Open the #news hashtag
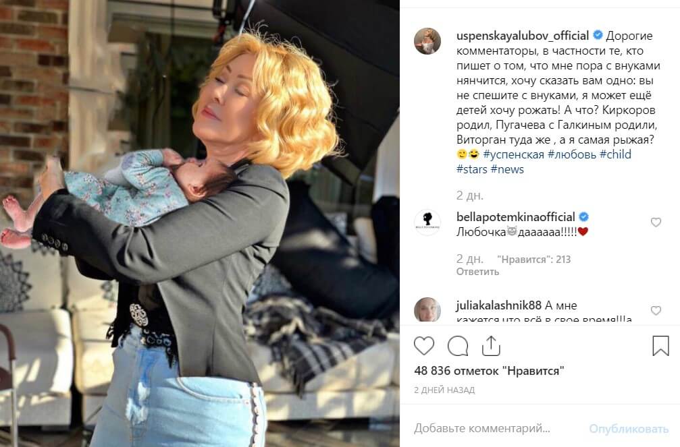 click(507, 169)
